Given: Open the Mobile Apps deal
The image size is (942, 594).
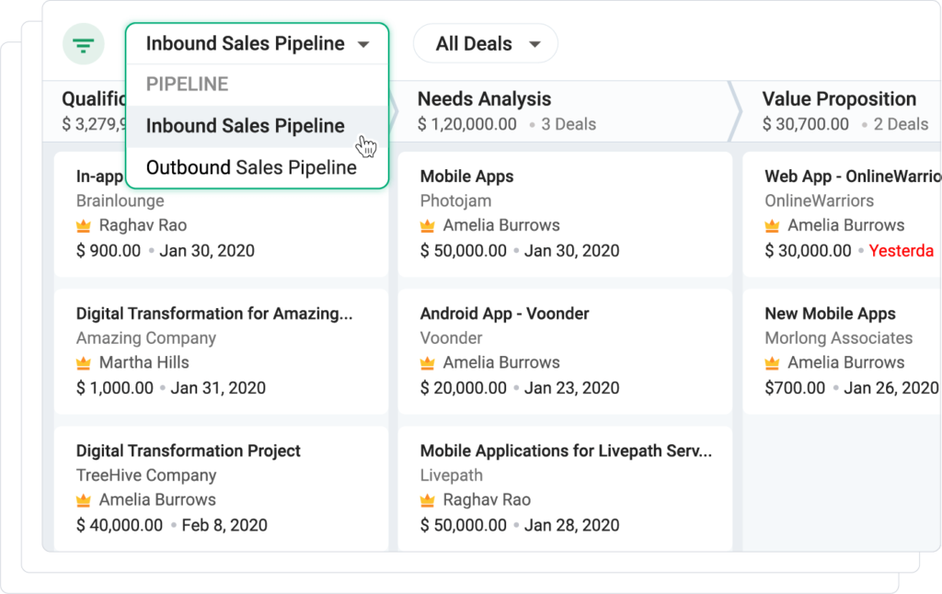Looking at the screenshot, I should click(x=466, y=177).
